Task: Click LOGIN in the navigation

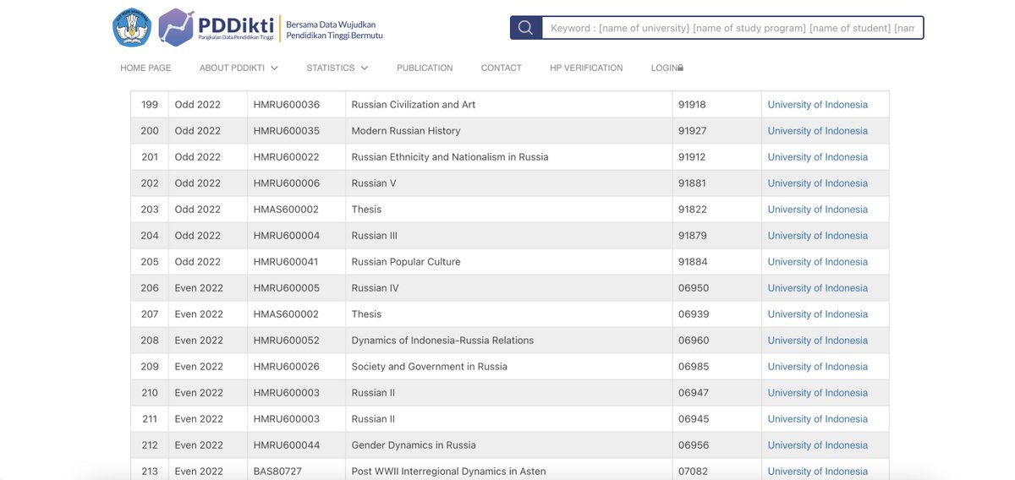Action: [x=665, y=68]
